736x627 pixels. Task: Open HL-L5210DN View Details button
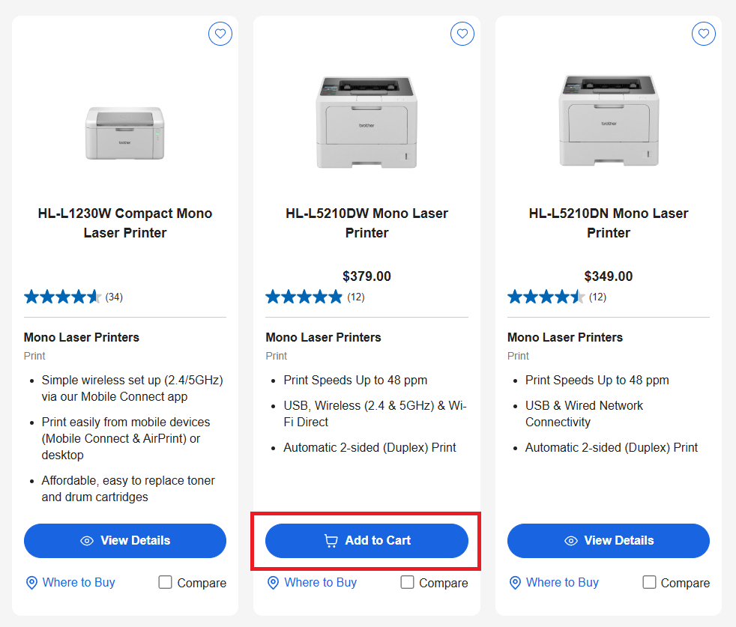pos(608,541)
